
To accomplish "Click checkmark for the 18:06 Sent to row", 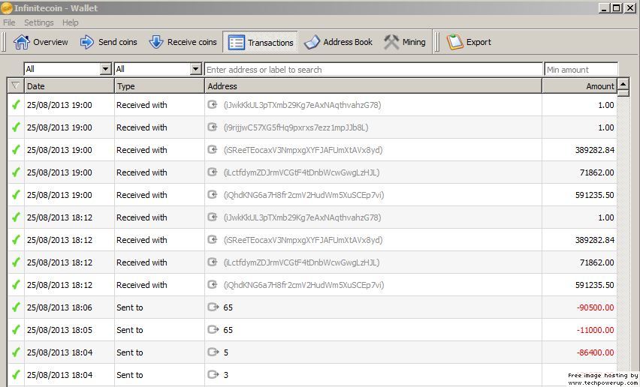I will point(16,307).
